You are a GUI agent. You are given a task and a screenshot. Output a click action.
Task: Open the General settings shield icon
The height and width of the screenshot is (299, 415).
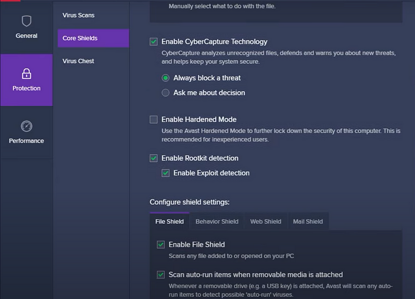tap(26, 21)
